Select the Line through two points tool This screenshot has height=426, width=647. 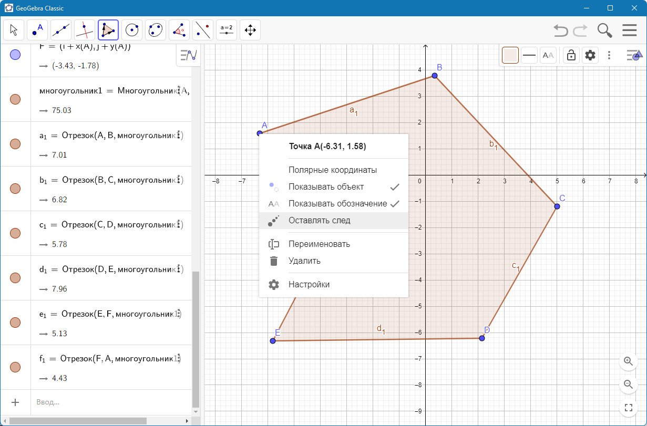tap(61, 30)
